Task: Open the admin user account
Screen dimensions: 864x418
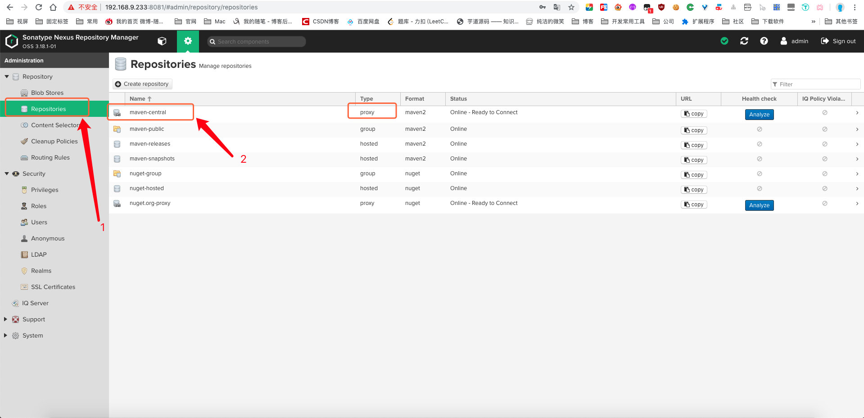Action: 794,41
